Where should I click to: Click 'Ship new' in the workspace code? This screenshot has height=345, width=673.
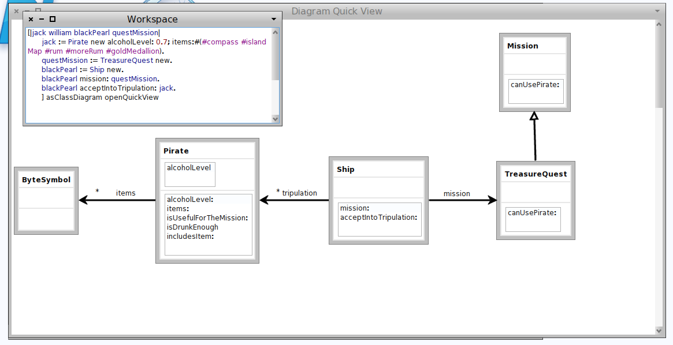coord(106,69)
